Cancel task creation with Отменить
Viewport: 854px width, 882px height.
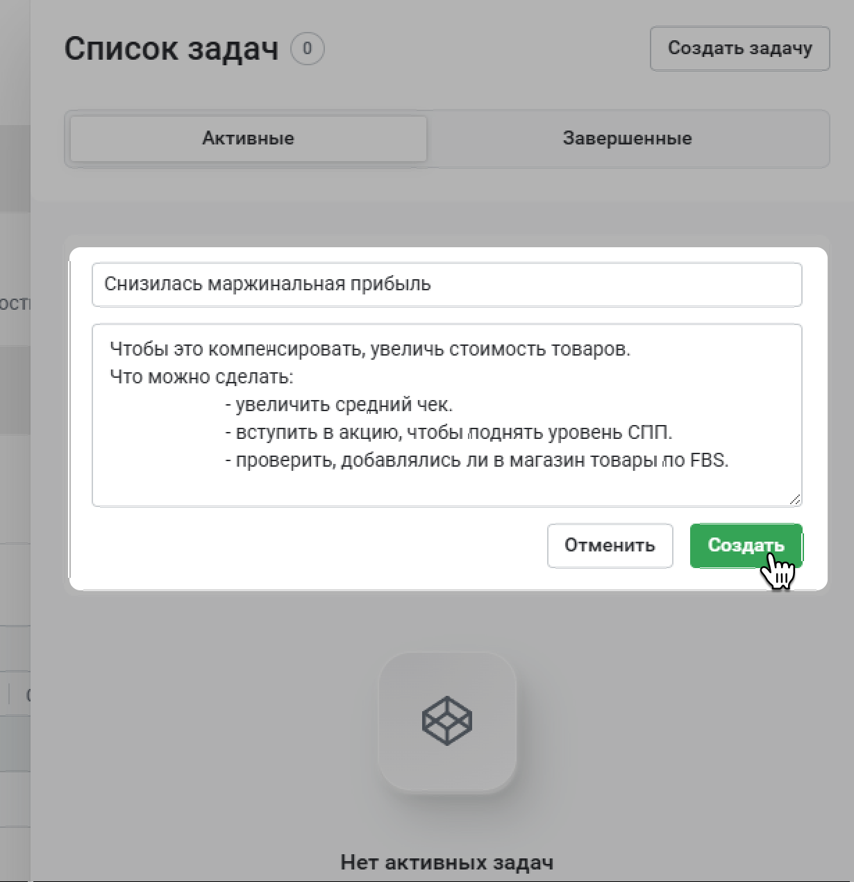[610, 545]
